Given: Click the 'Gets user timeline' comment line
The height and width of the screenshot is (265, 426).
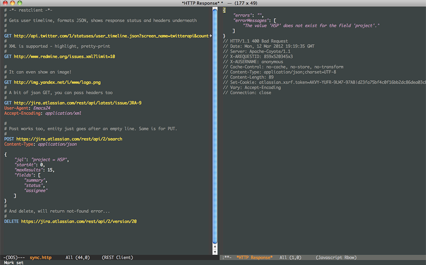Looking at the screenshot, I should (101, 20).
